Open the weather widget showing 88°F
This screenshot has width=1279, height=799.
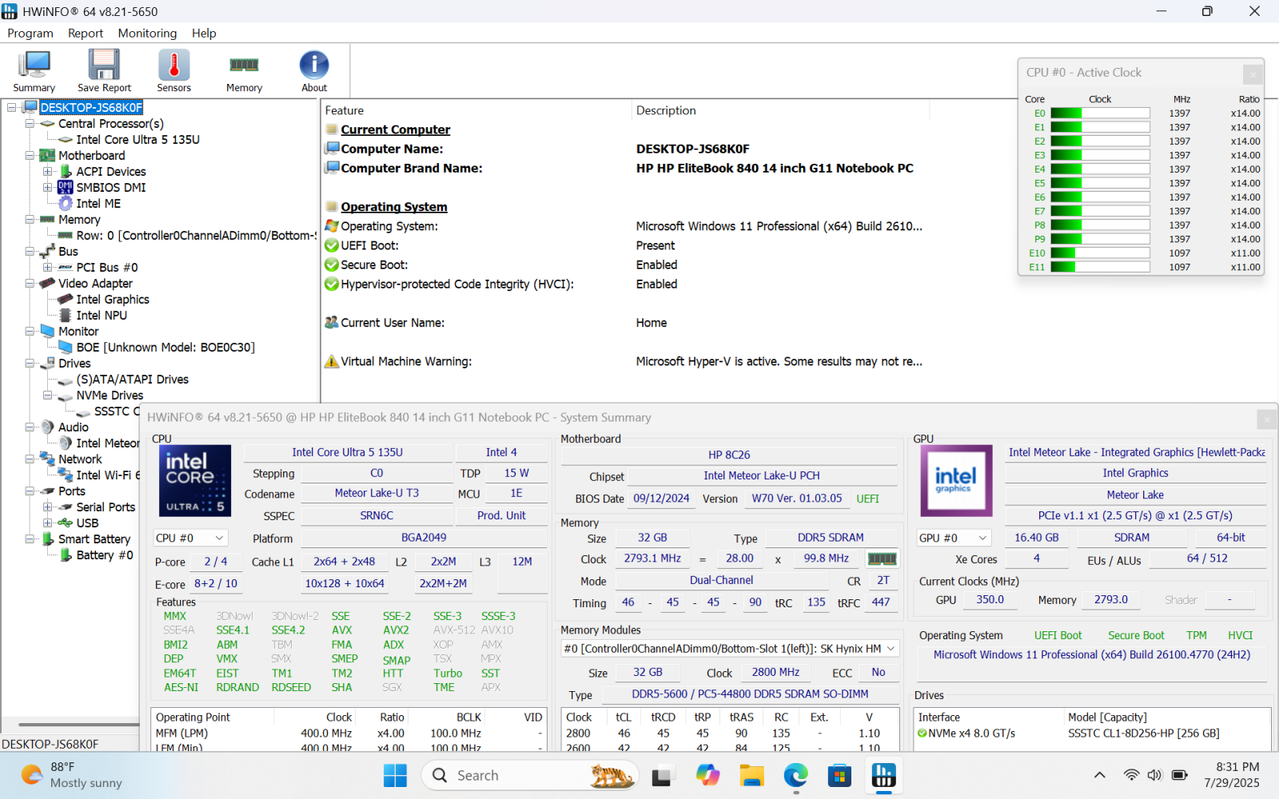point(72,775)
